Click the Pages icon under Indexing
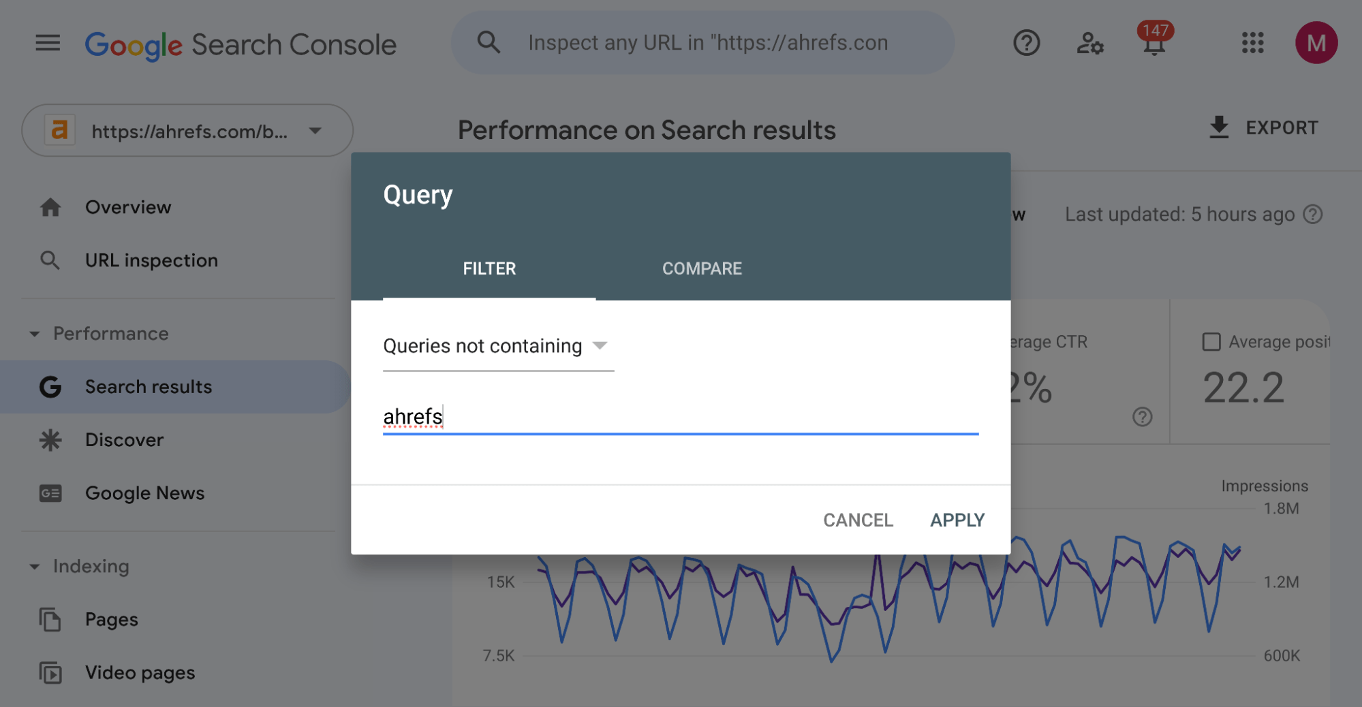The width and height of the screenshot is (1362, 707). [x=50, y=619]
